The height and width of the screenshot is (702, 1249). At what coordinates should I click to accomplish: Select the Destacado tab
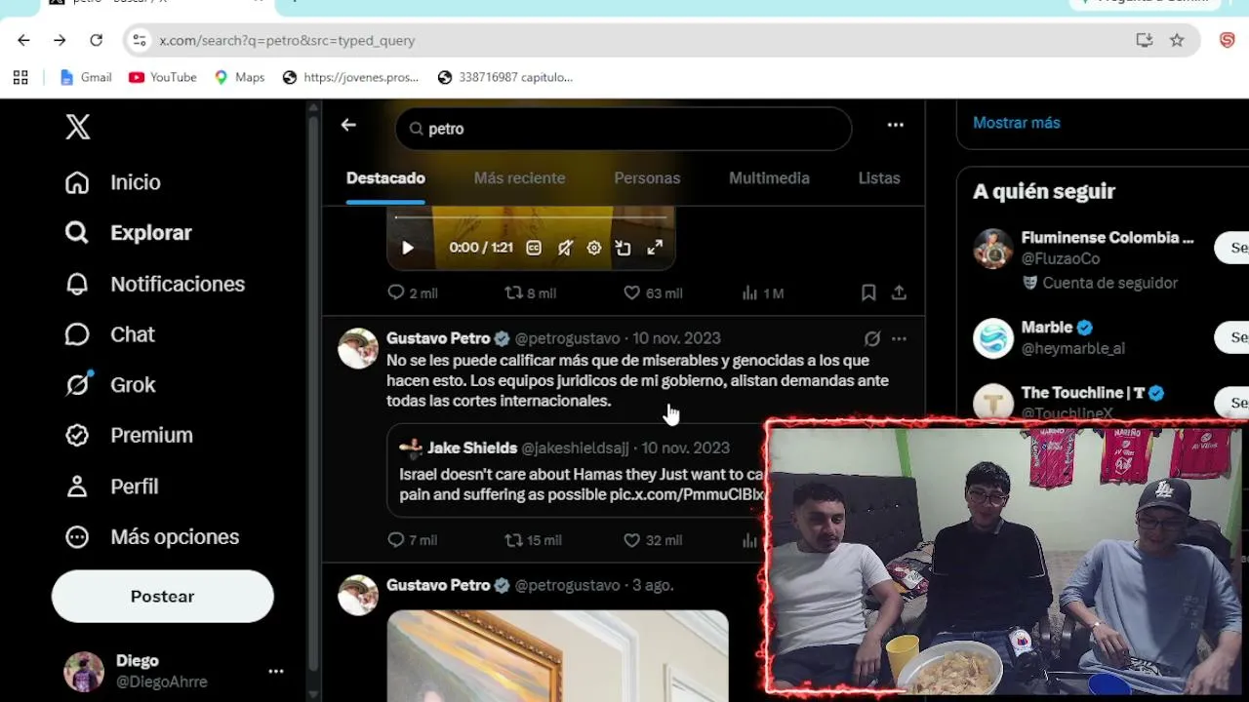[x=385, y=178]
